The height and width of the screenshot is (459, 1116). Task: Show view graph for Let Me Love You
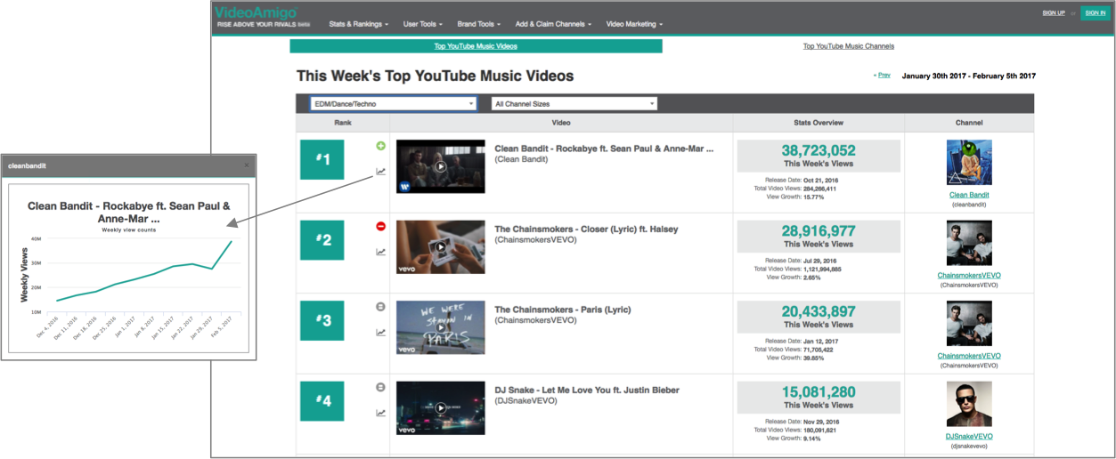(x=381, y=413)
